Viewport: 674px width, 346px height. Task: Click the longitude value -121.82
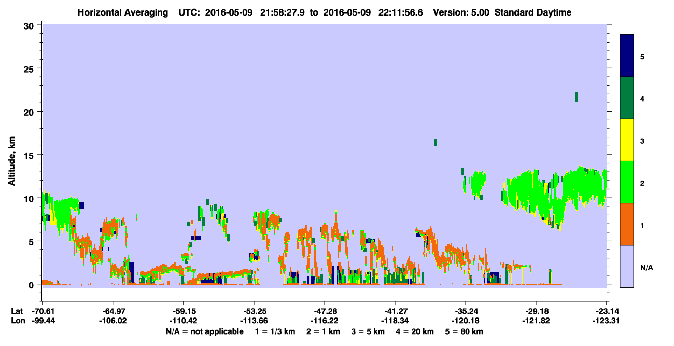(x=536, y=321)
